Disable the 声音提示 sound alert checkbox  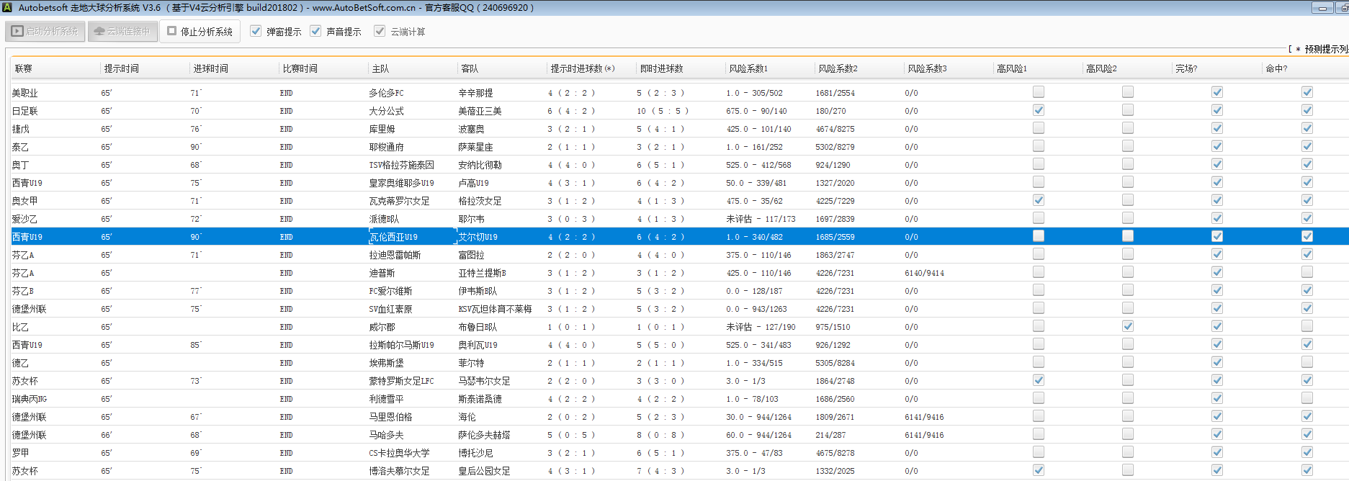tap(315, 32)
